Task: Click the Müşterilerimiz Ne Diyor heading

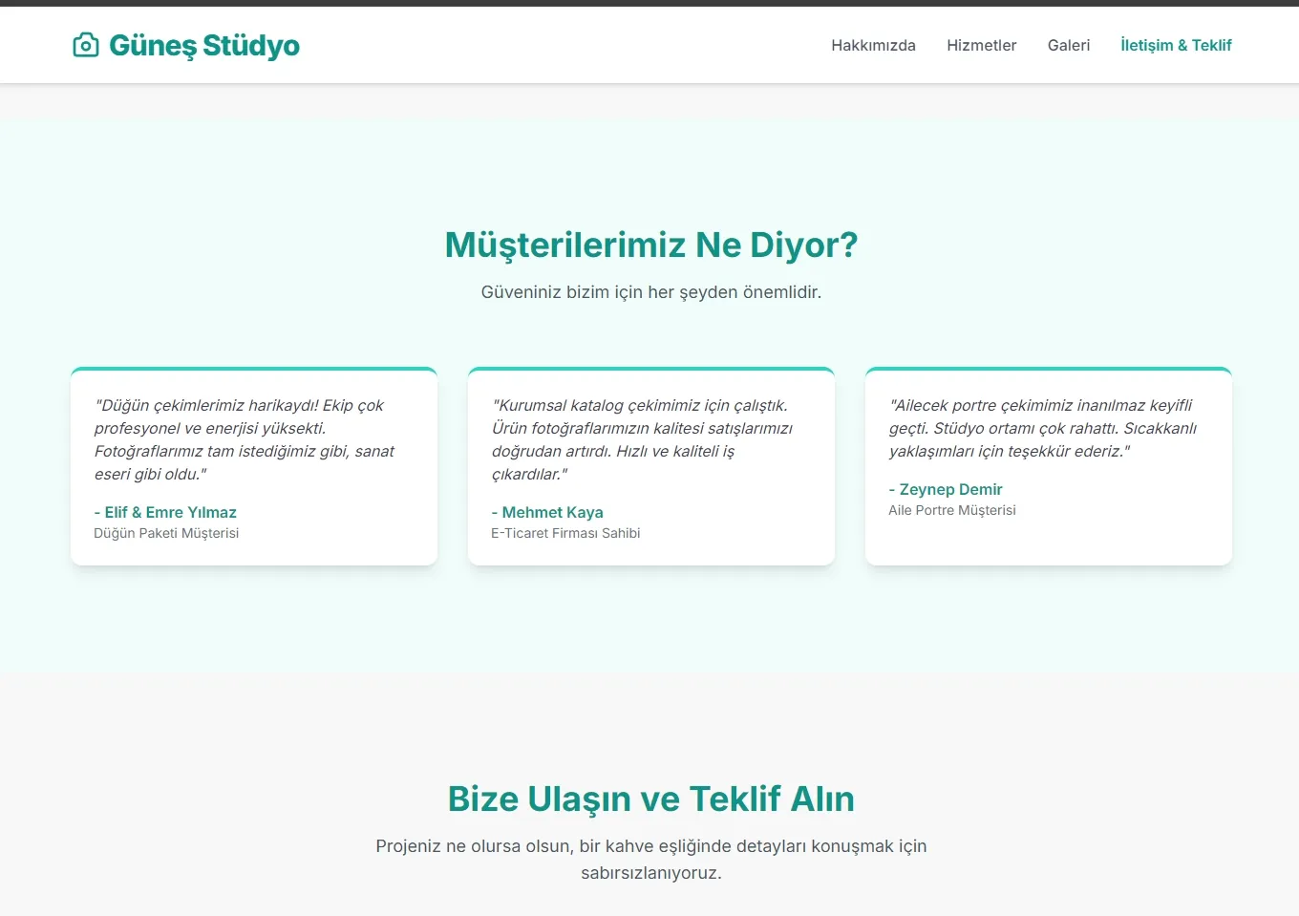Action: pos(650,245)
